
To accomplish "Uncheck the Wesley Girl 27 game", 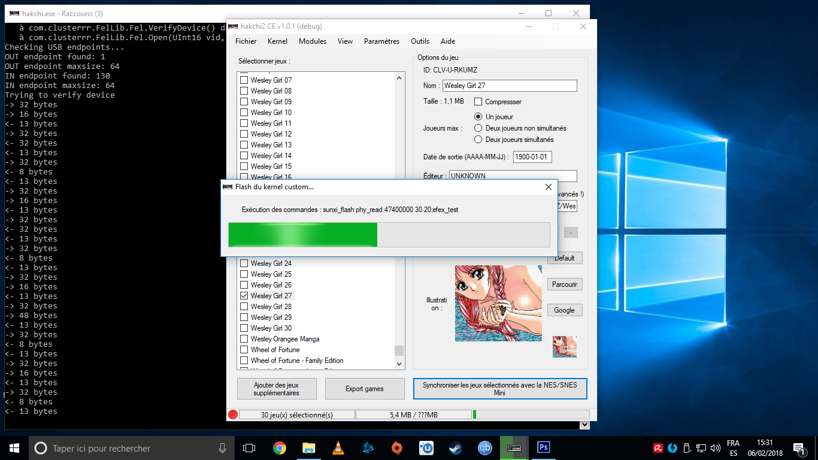I will coord(244,296).
